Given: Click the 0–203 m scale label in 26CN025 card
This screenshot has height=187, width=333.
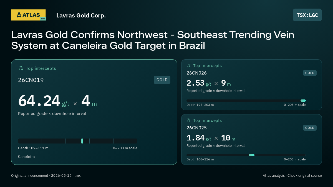Looking at the screenshot, I should coord(295,159).
